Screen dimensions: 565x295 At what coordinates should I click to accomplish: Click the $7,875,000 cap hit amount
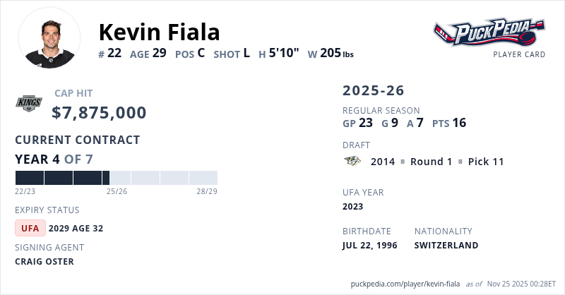[x=99, y=113]
